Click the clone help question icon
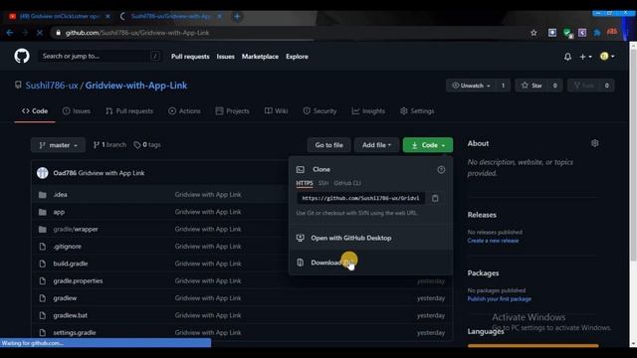Image resolution: width=637 pixels, height=358 pixels. click(x=441, y=170)
